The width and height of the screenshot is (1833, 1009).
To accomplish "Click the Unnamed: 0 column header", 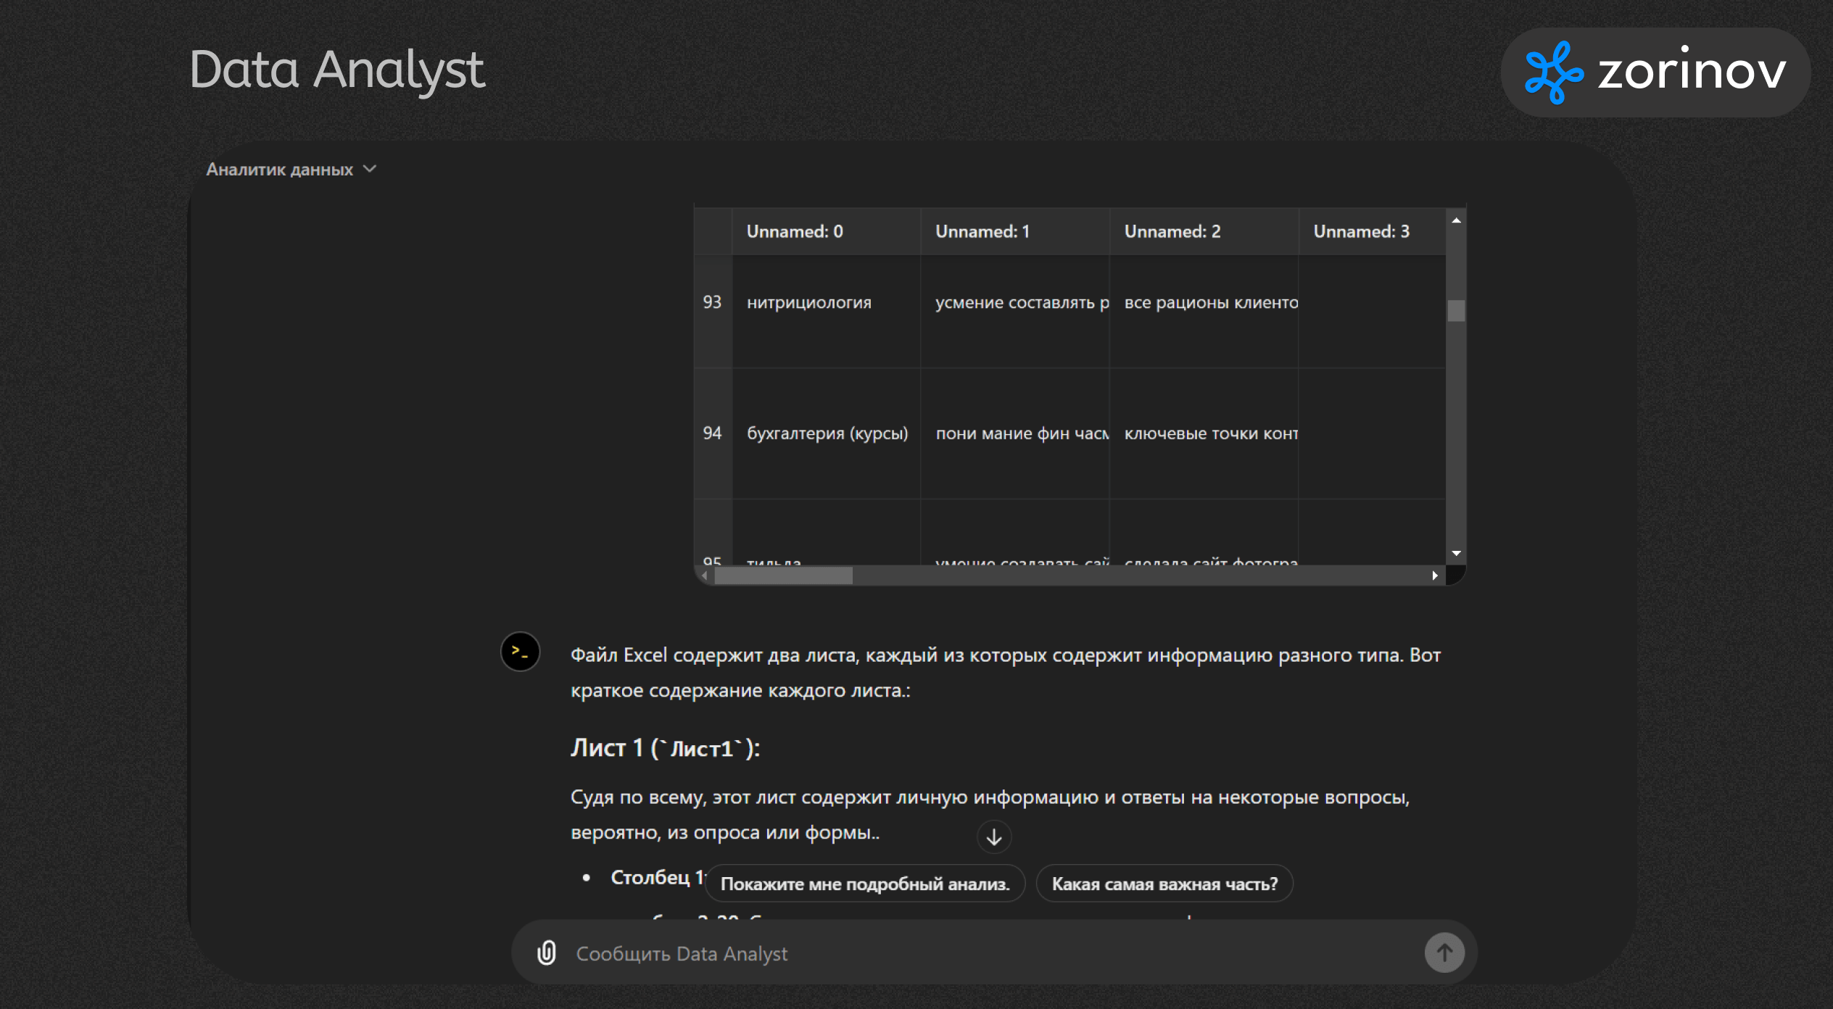I will click(795, 232).
